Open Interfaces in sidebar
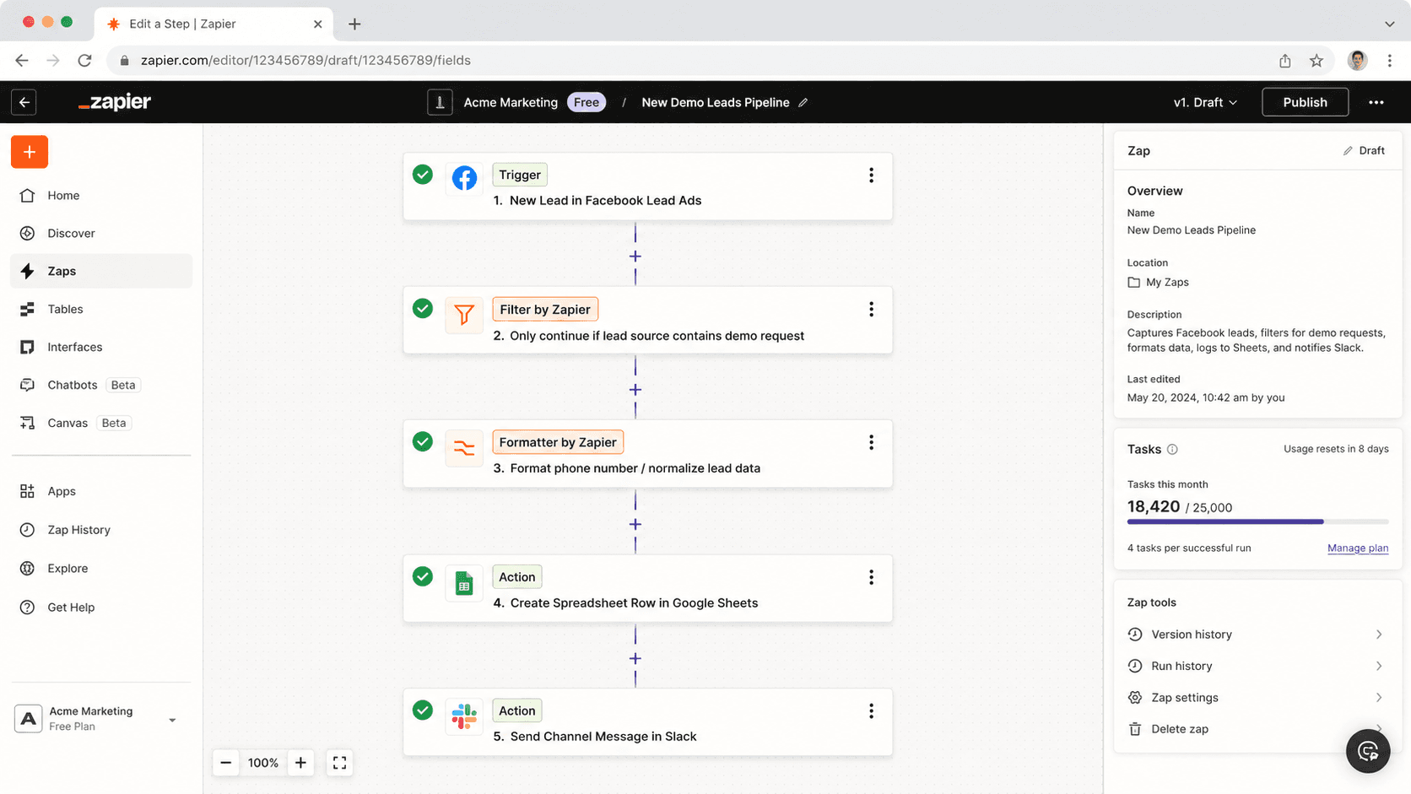Image resolution: width=1411 pixels, height=794 pixels. 101,347
